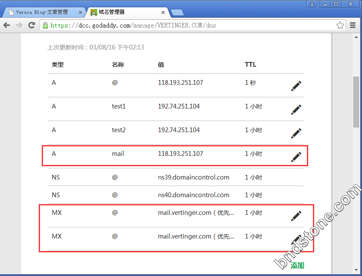Click NS type of ns40 row

[56, 195]
